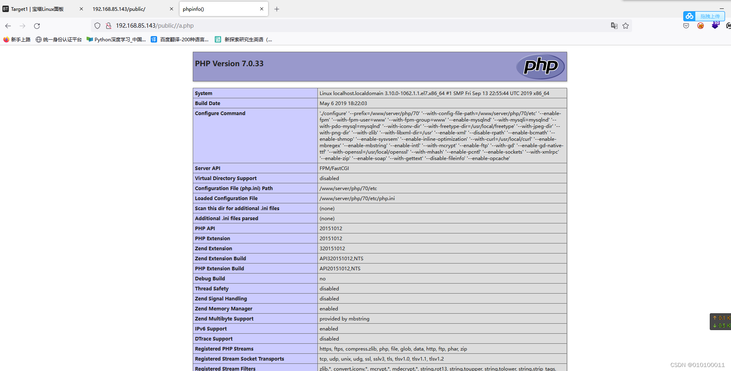Click the Linux localhost.localdomain system value
This screenshot has width=731, height=371.
[434, 93]
